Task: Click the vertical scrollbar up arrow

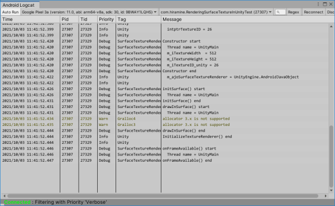Action: click(x=331, y=26)
